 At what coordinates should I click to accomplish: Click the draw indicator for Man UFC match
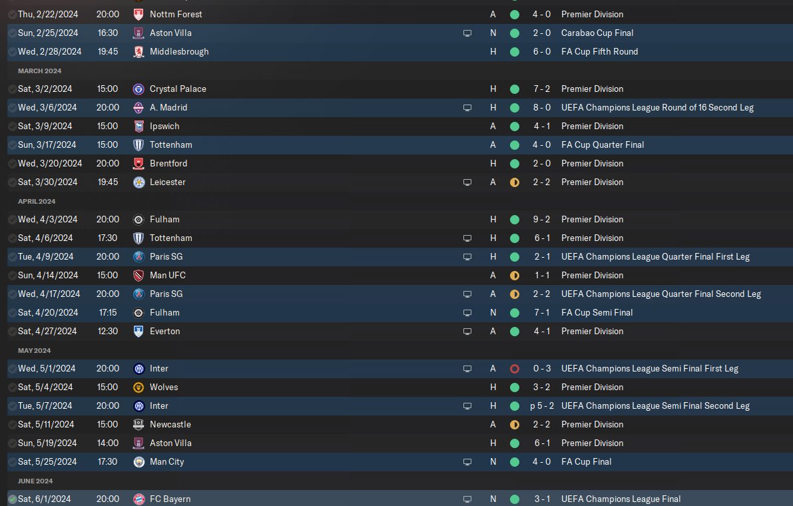tap(514, 276)
